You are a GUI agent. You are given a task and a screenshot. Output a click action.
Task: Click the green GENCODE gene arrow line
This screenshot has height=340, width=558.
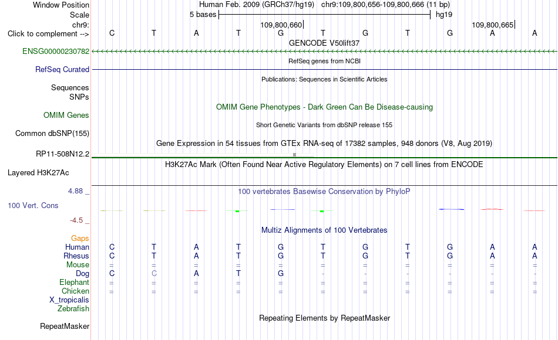324,52
